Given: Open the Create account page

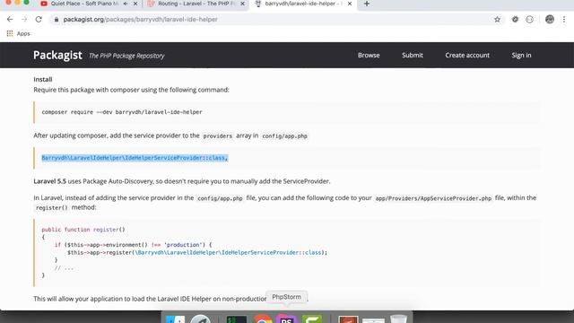Looking at the screenshot, I should (467, 56).
